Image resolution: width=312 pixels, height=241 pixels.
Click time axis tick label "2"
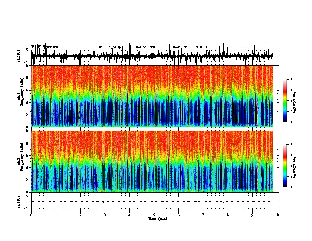tap(80, 215)
